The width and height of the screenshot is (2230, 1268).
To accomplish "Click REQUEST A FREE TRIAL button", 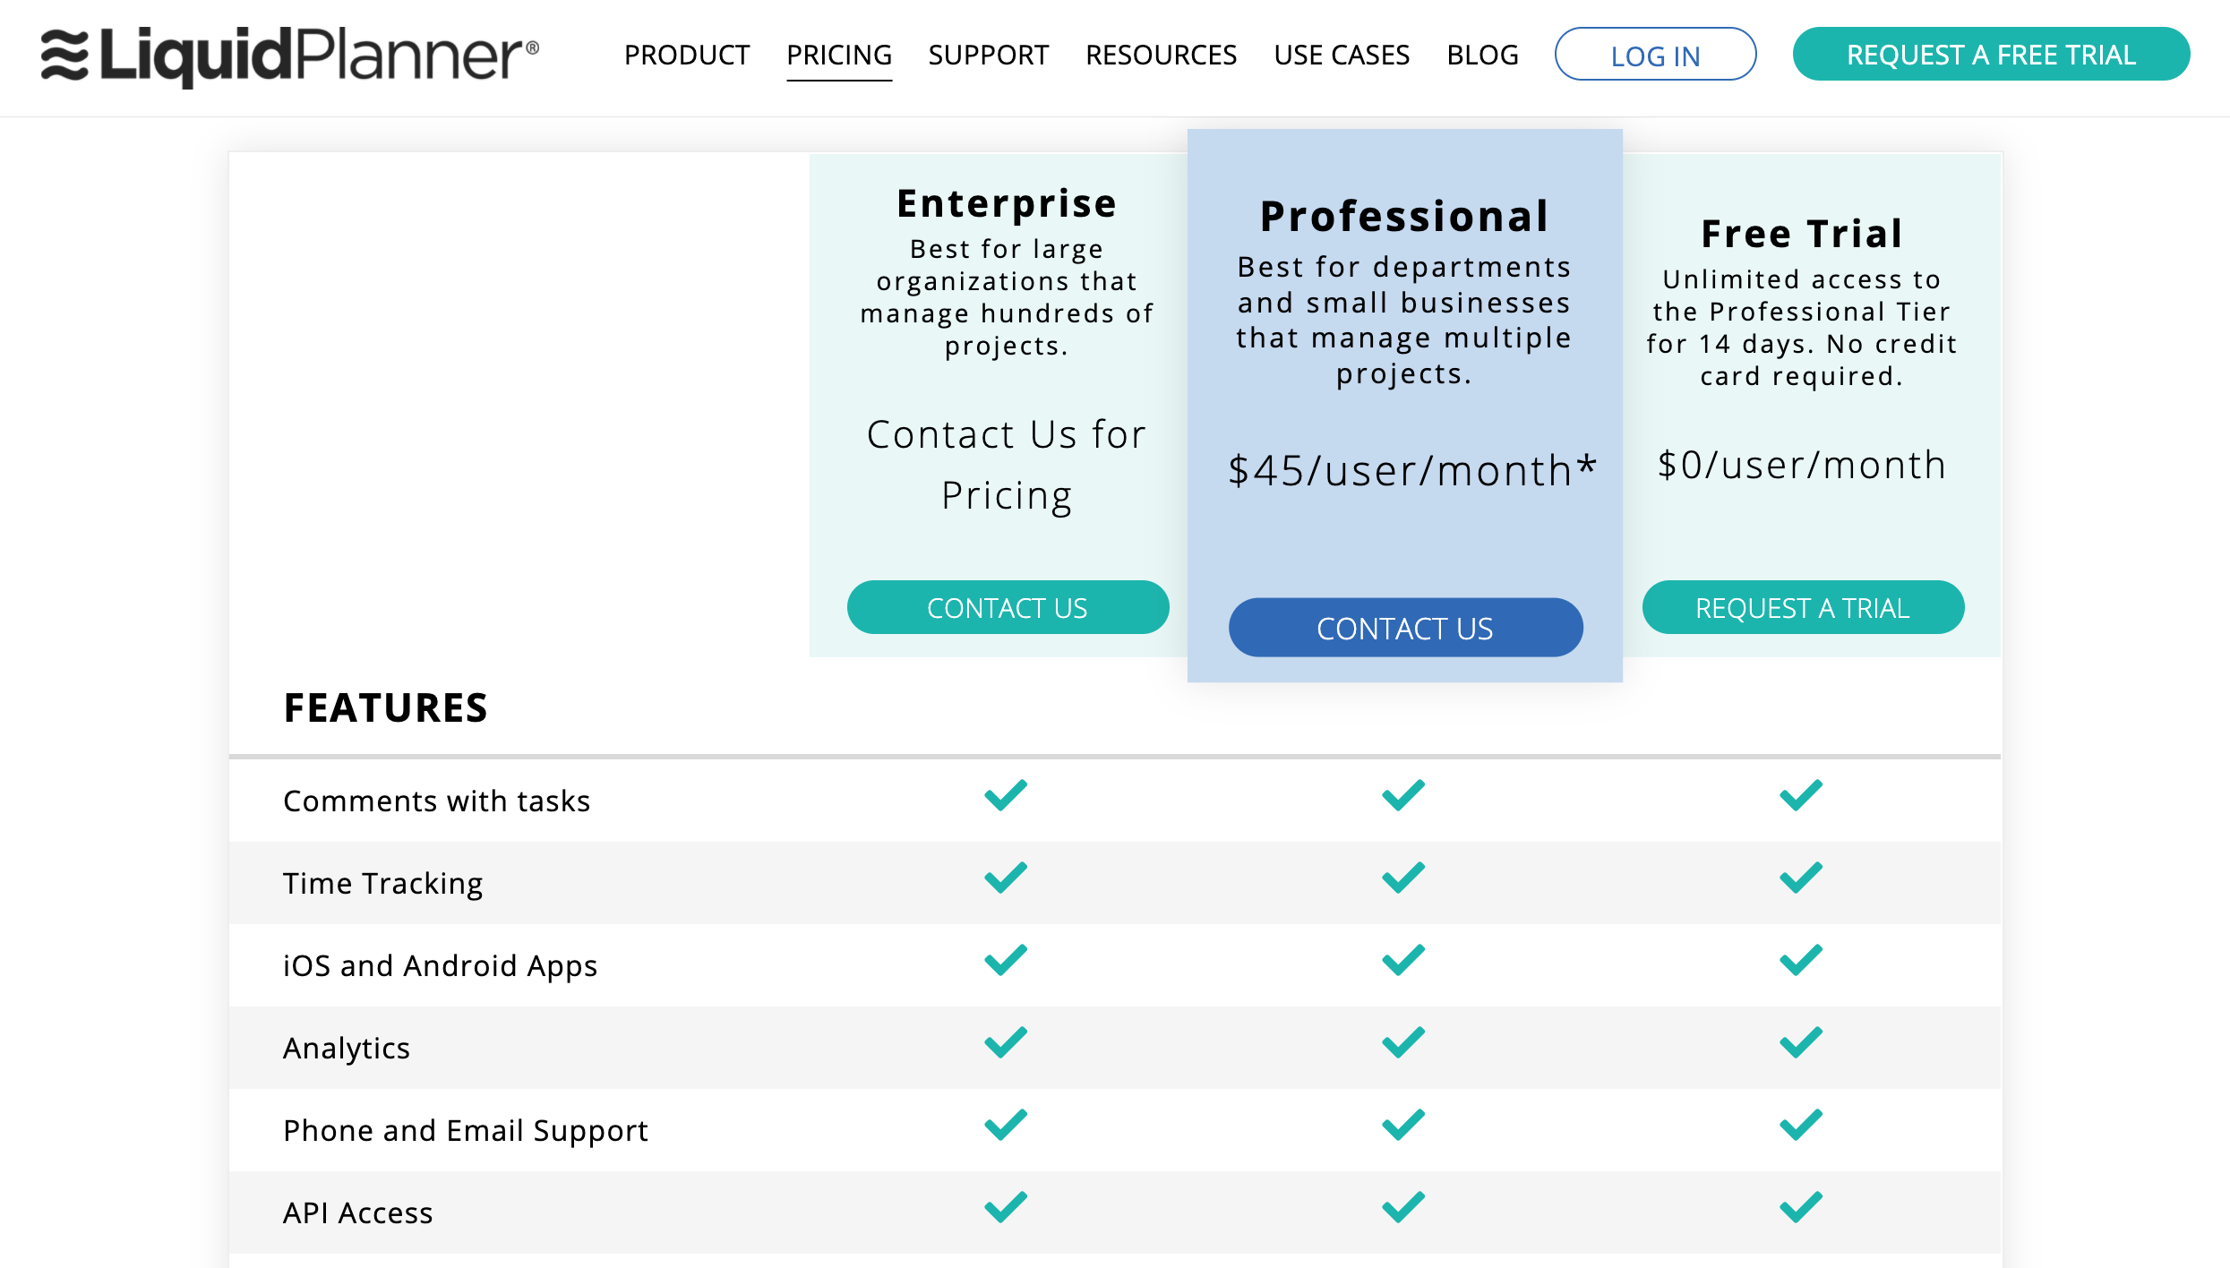I will 1991,55.
